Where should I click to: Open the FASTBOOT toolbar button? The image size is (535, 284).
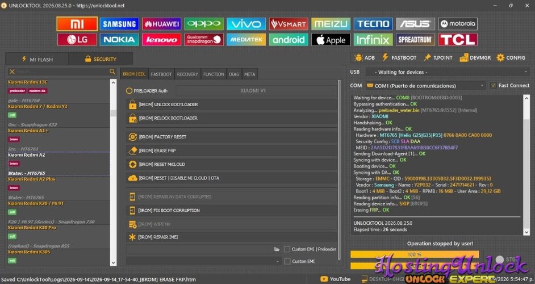click(x=399, y=58)
